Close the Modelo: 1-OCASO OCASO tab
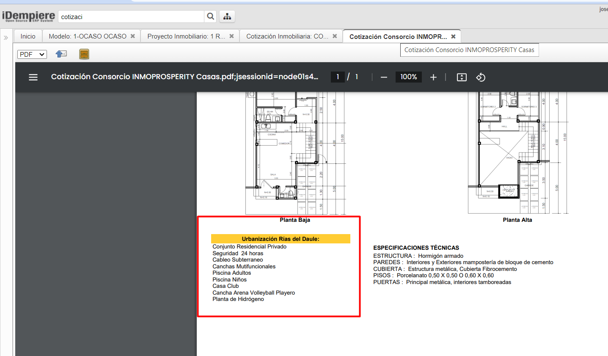Viewport: 608px width, 356px height. click(x=132, y=36)
